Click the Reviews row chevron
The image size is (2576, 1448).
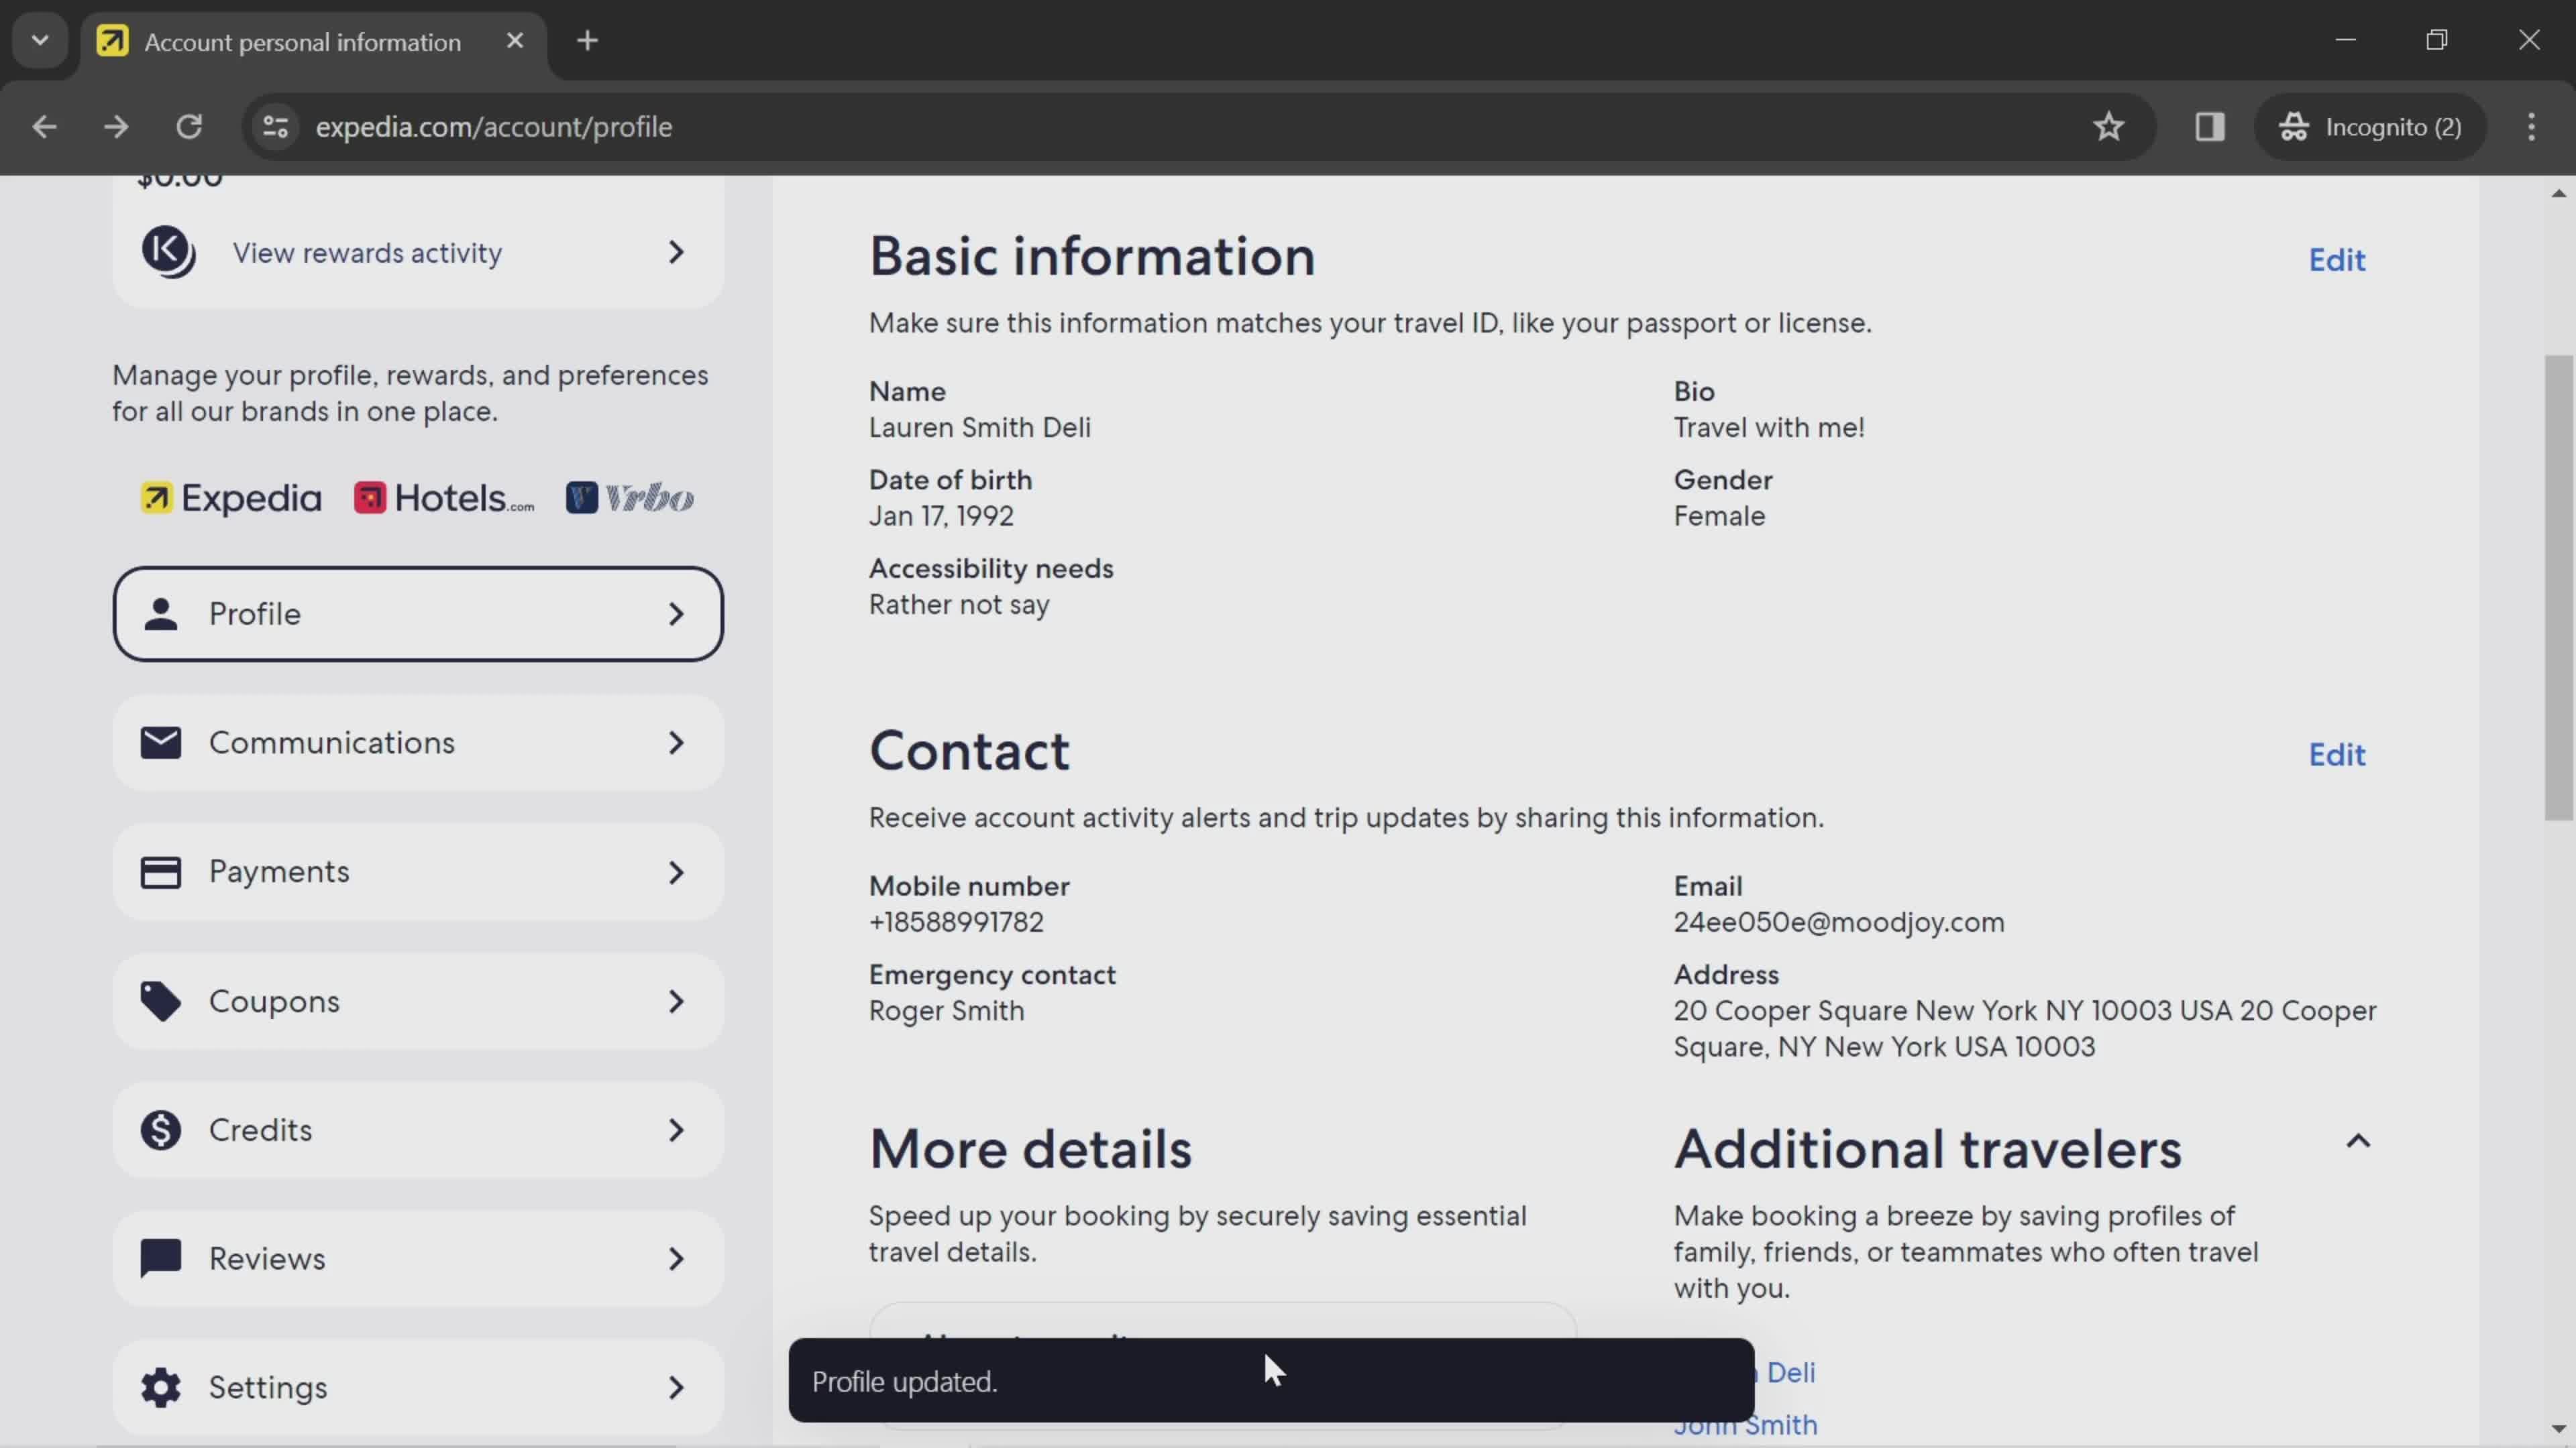pyautogui.click(x=677, y=1259)
